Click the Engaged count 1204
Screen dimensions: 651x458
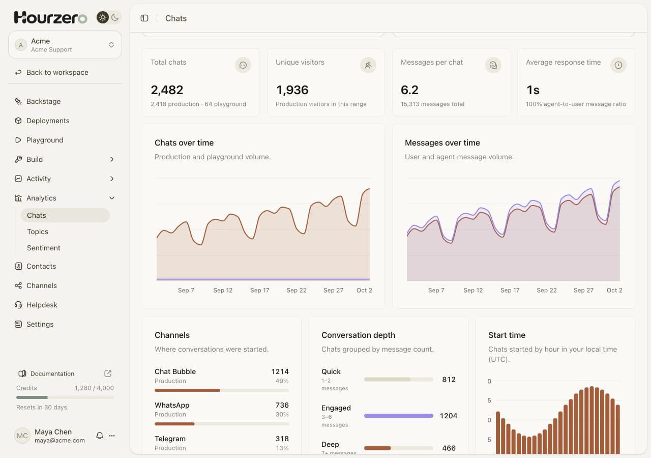click(449, 416)
